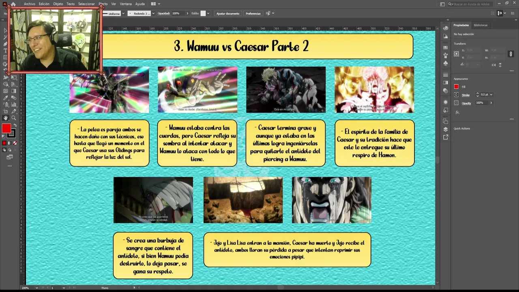The height and width of the screenshot is (292, 519).
Task: Open the Edit Toolbar three dots
Action: pos(10,166)
